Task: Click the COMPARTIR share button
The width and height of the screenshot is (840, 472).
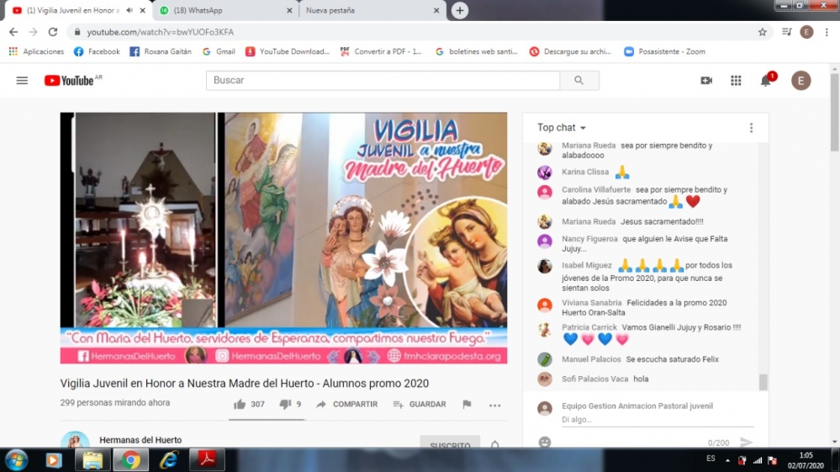Action: click(x=347, y=405)
